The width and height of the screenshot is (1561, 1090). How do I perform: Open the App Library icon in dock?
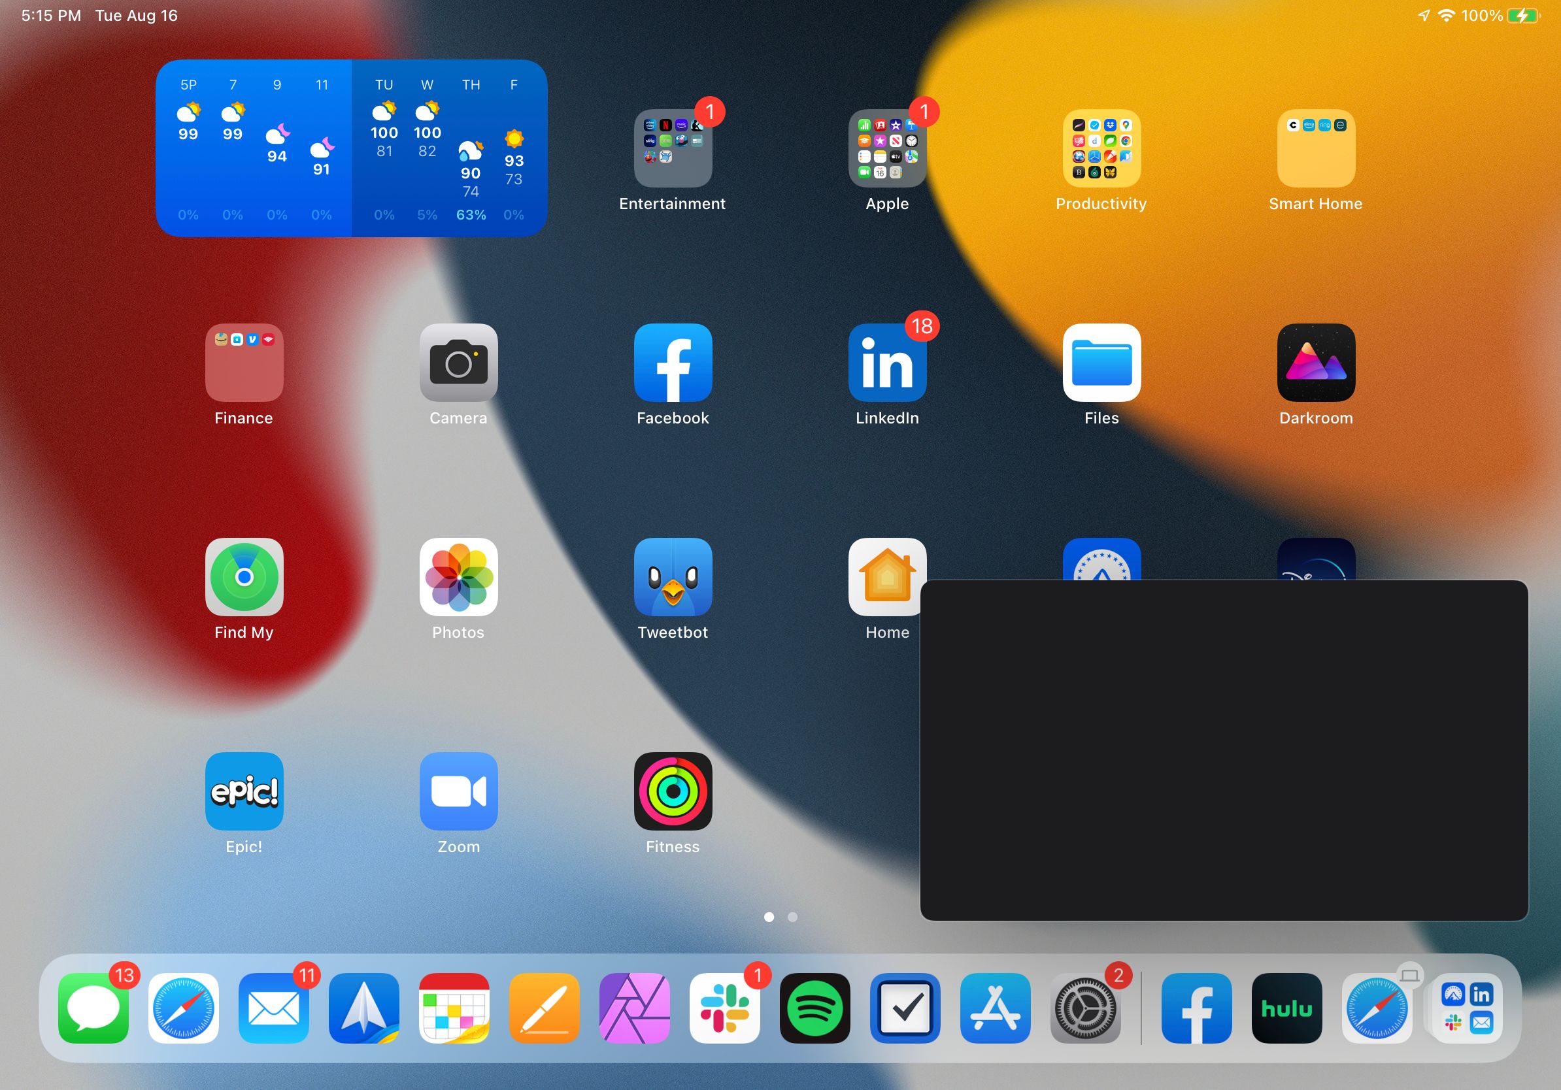point(1467,1008)
